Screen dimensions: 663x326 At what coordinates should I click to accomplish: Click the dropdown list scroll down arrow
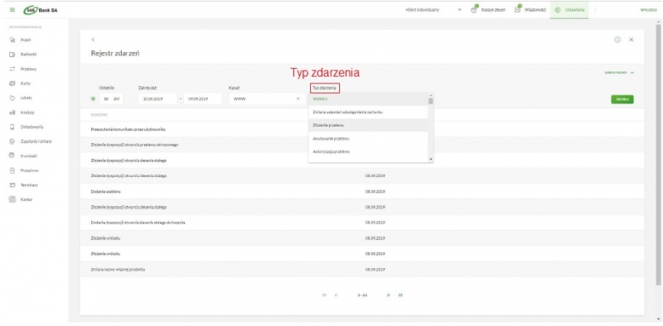click(431, 159)
